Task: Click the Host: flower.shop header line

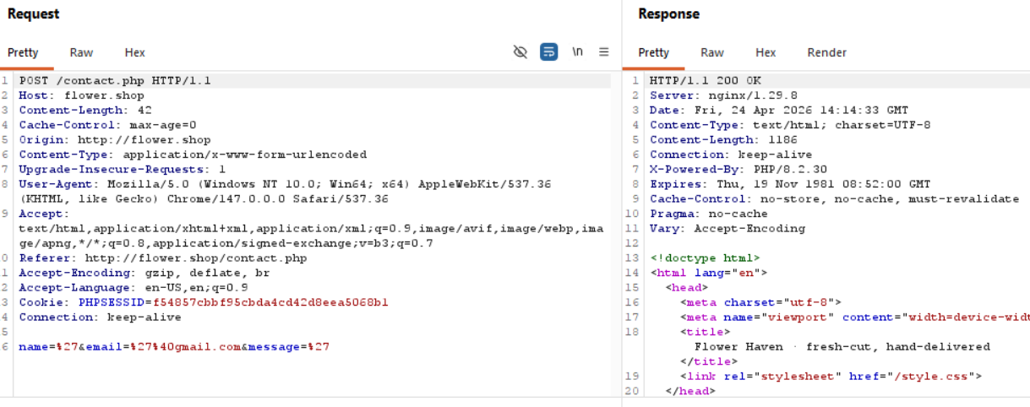Action: [x=81, y=95]
